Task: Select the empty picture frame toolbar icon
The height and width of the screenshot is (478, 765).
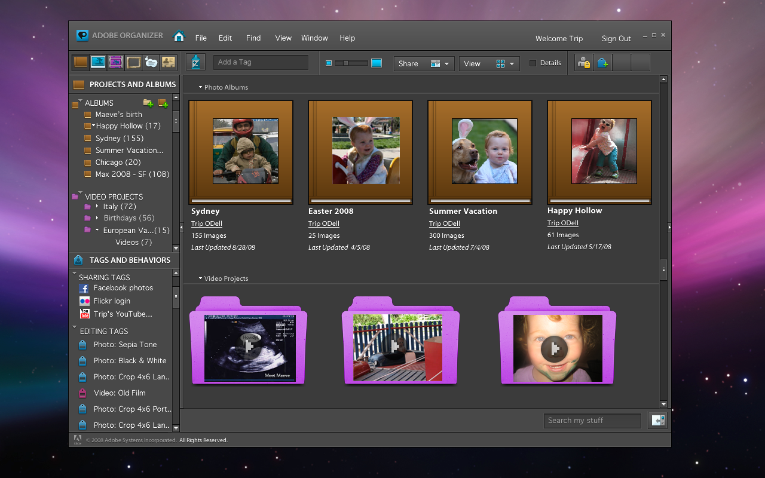Action: pyautogui.click(x=133, y=62)
